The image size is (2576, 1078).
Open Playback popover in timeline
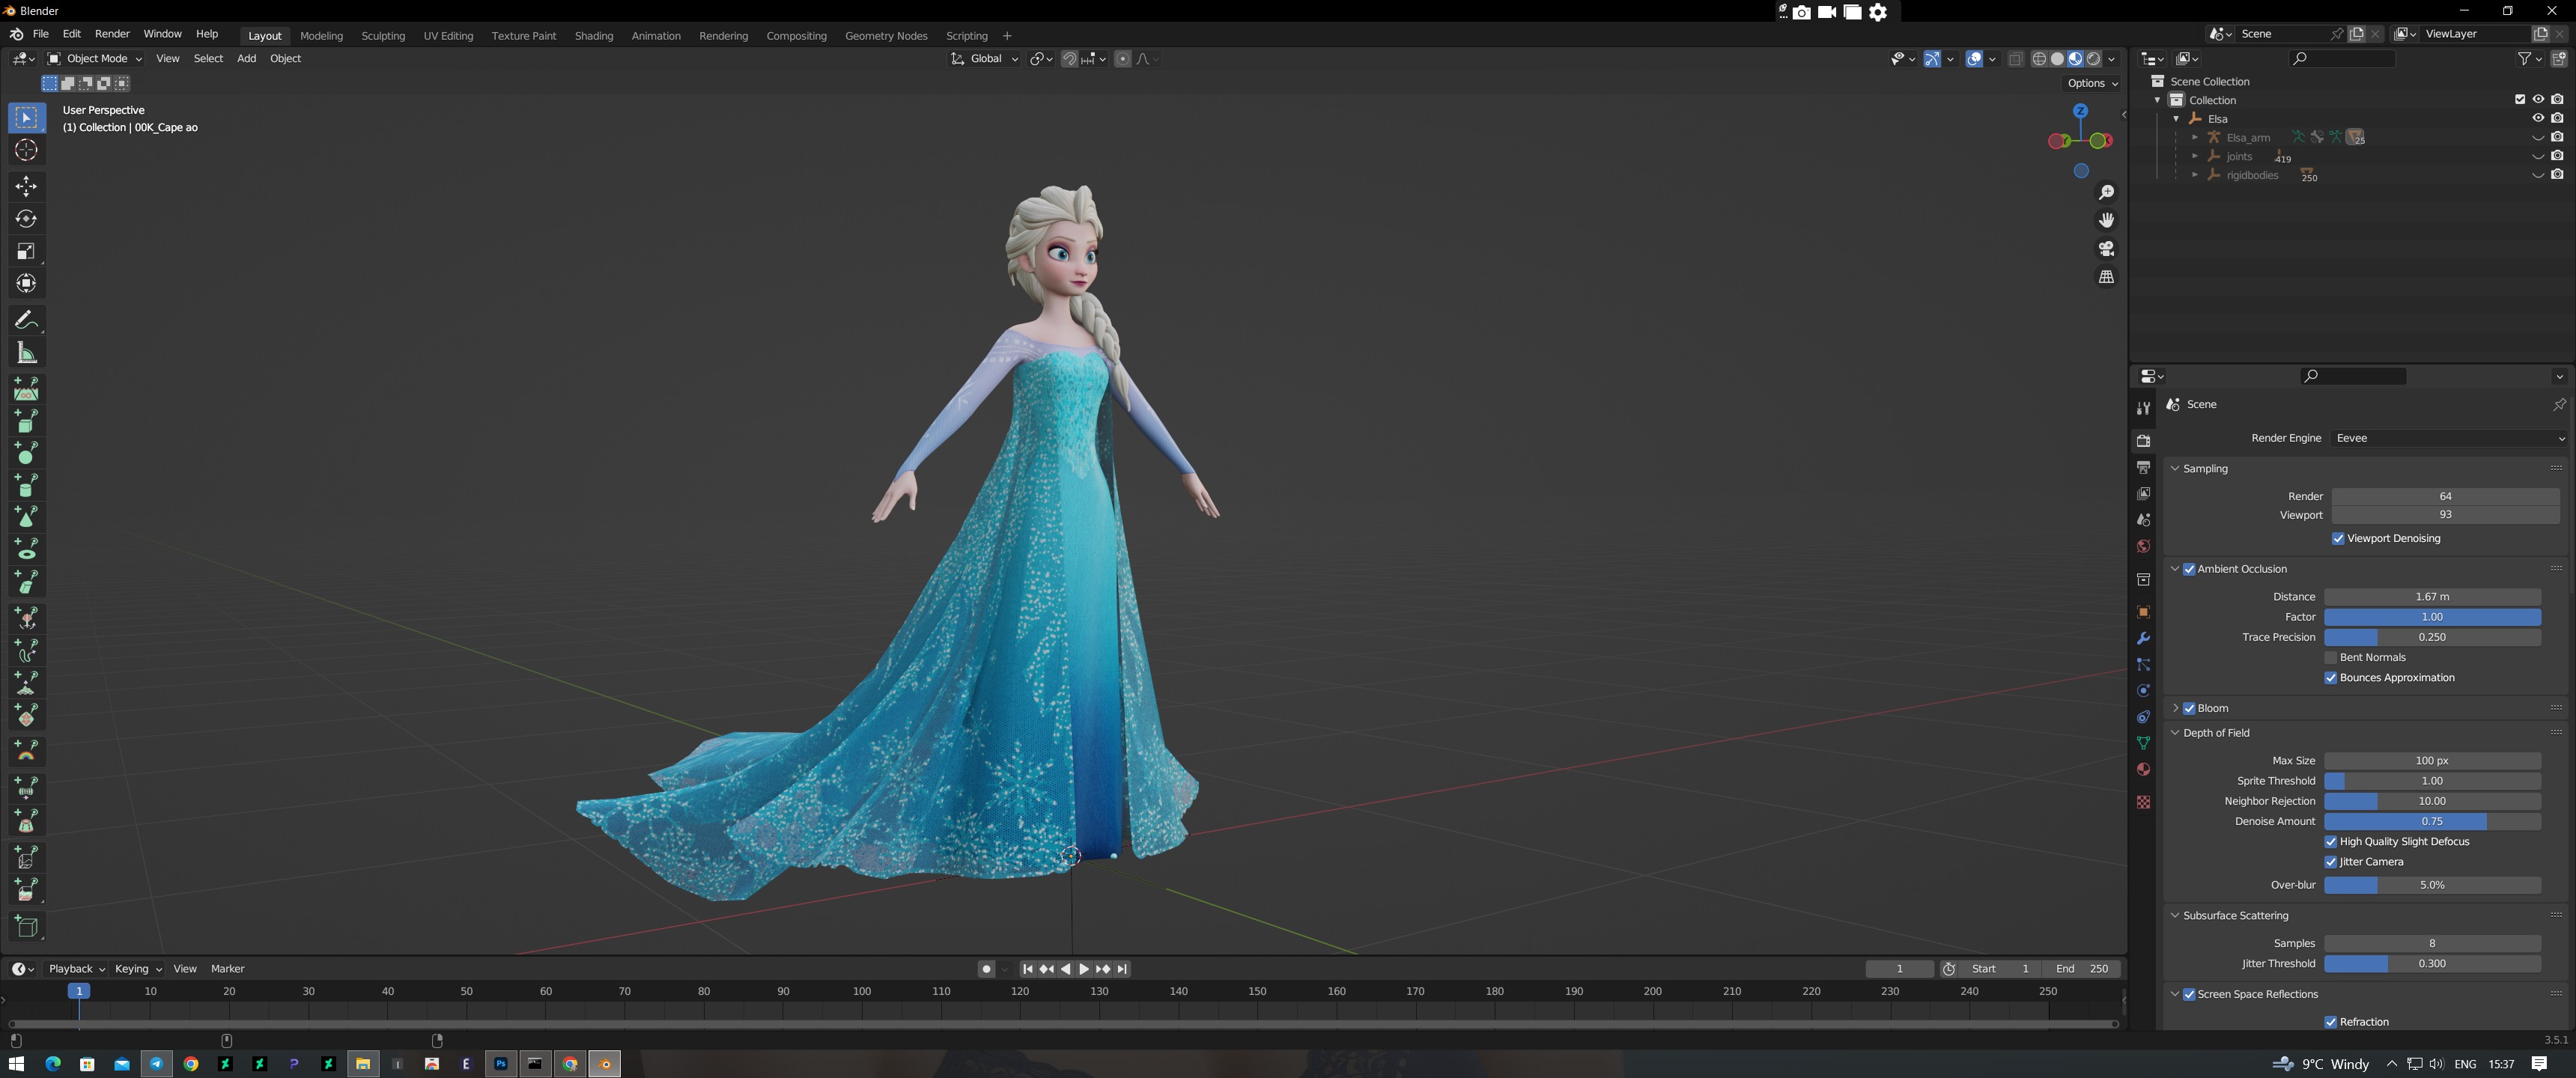[76, 969]
